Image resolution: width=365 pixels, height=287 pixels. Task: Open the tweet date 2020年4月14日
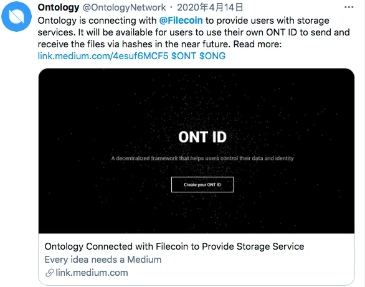point(210,7)
